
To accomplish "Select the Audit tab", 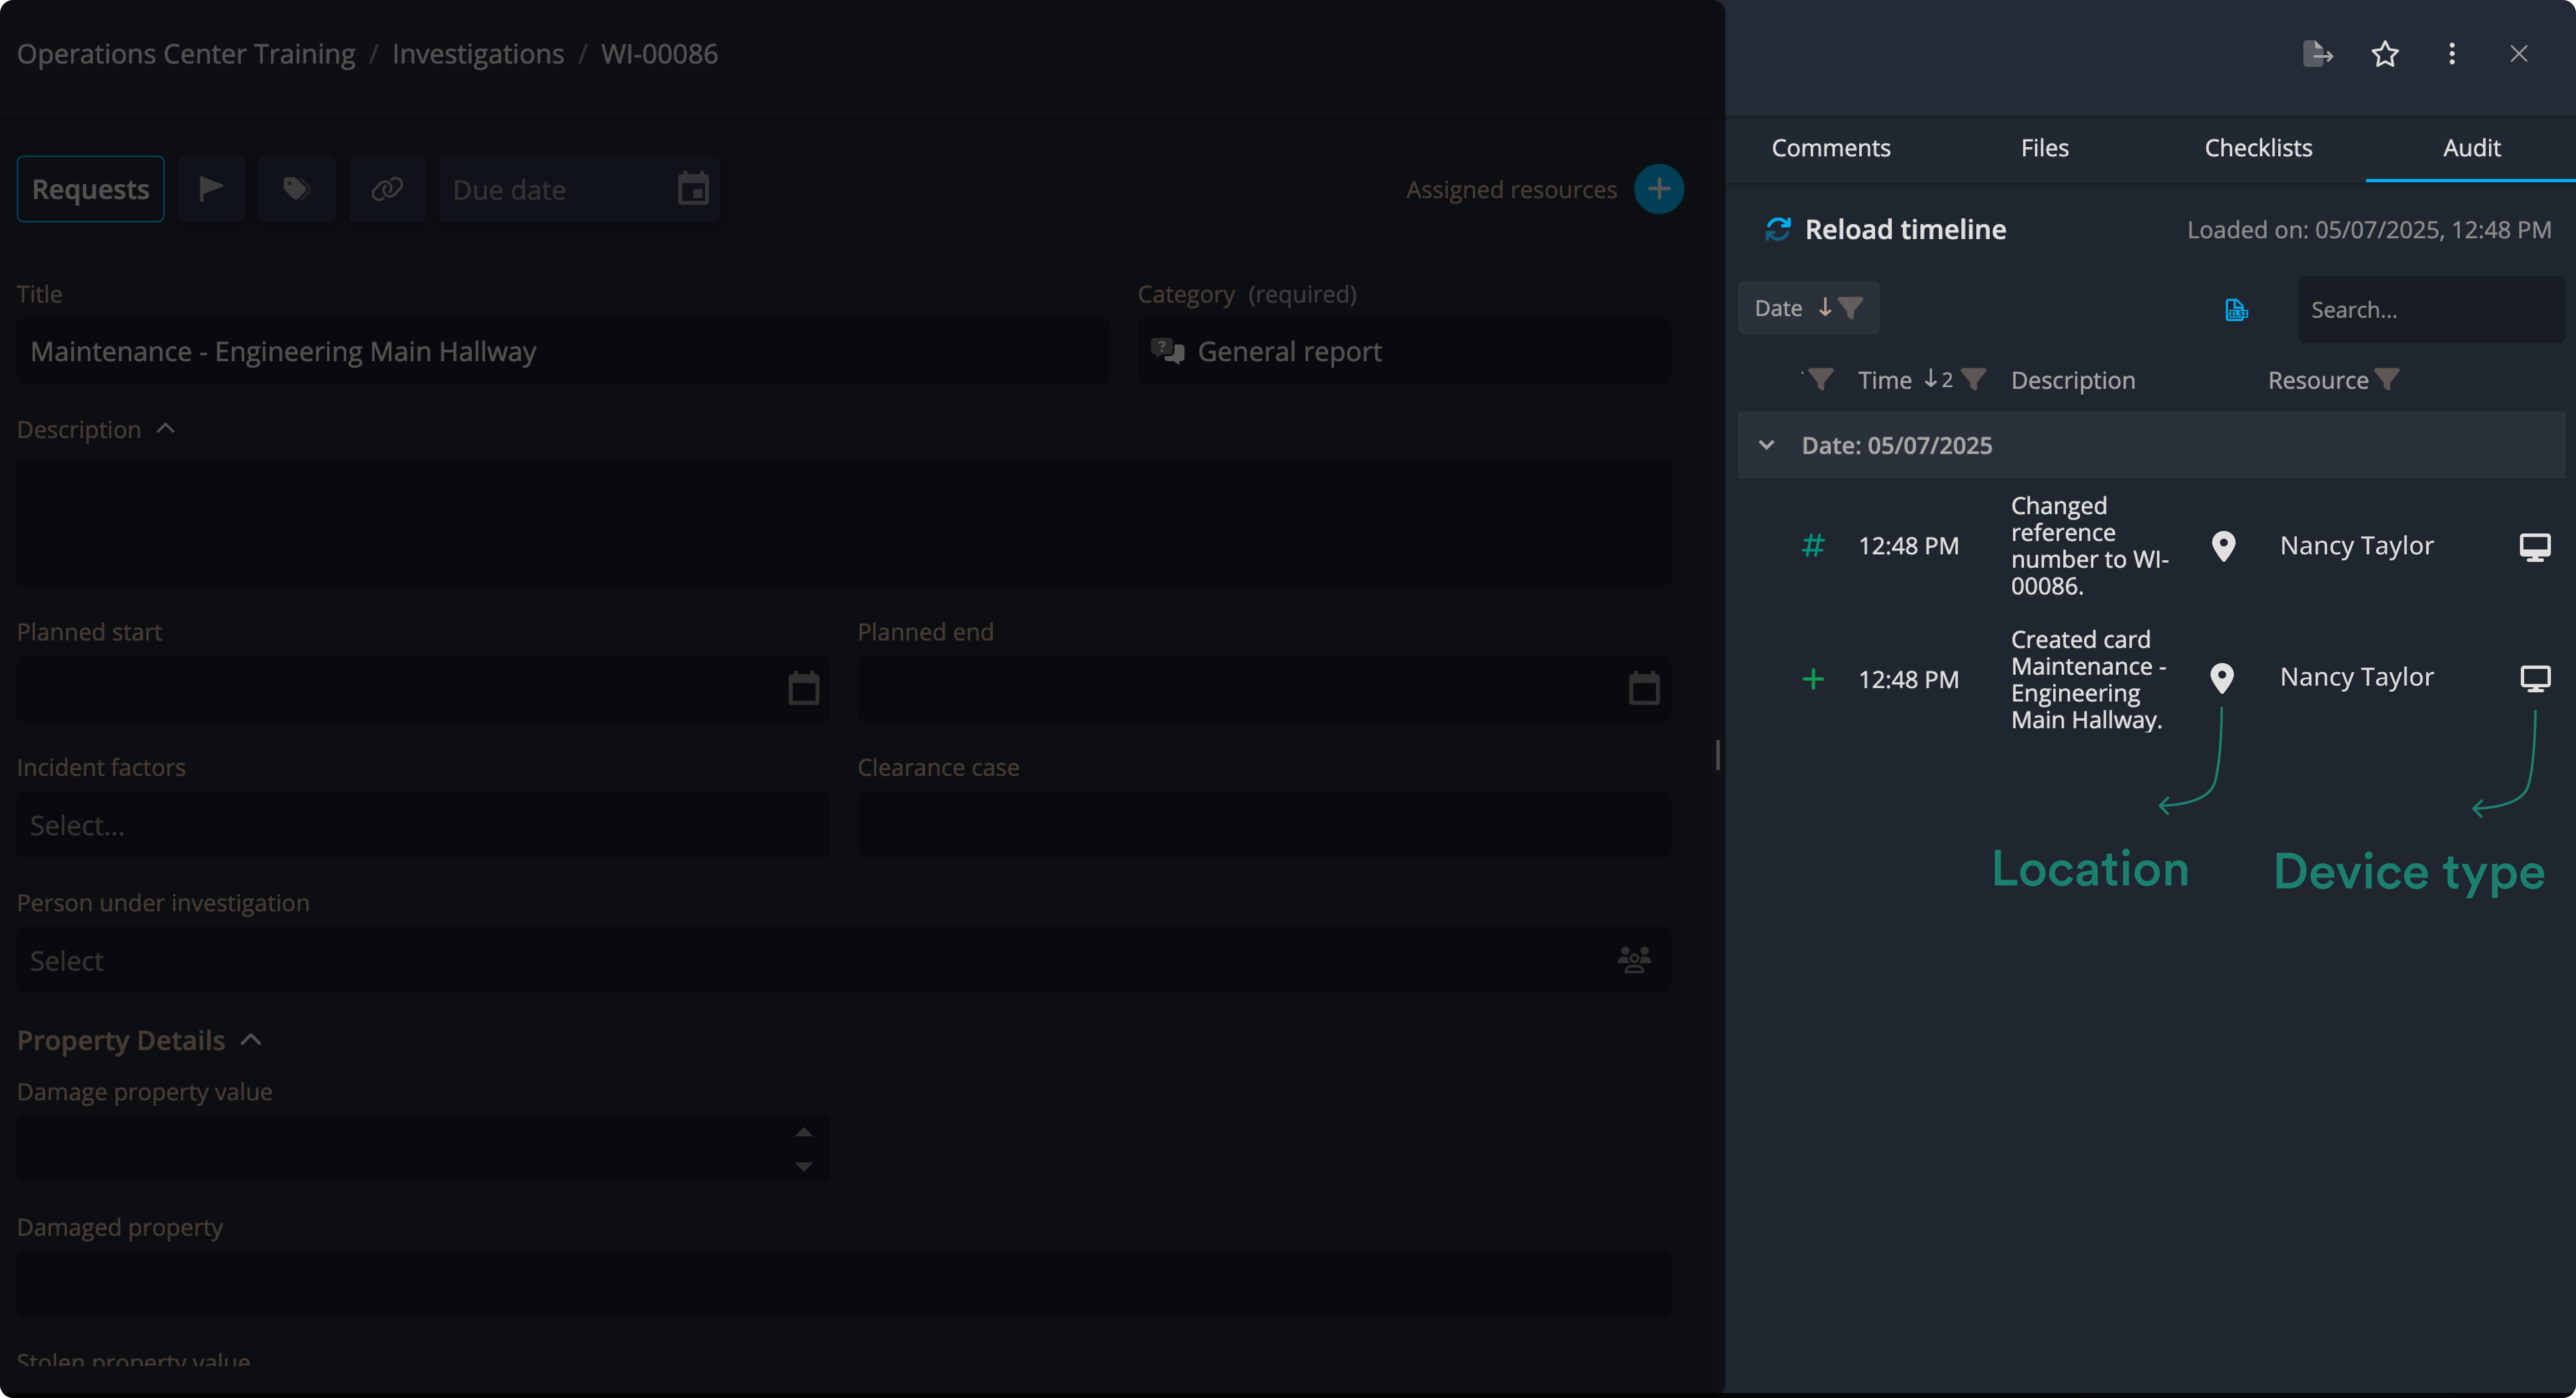I will 2471,148.
